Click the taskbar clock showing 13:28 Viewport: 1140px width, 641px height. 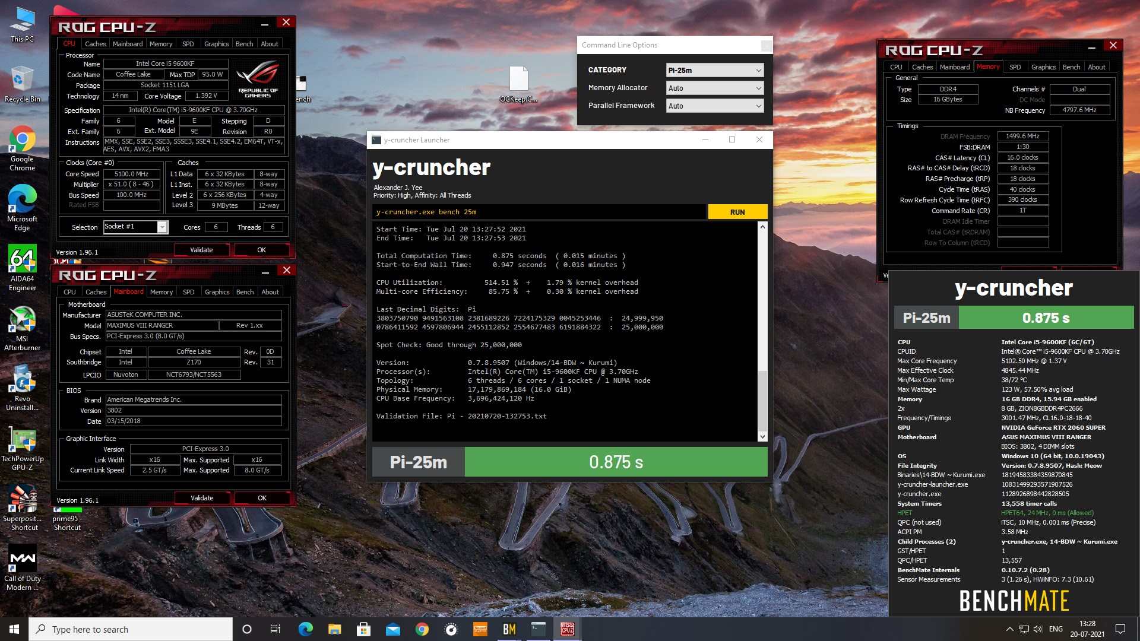click(1087, 629)
